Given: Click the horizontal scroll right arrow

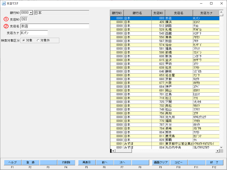Looking at the screenshot, I should pos(217,151).
